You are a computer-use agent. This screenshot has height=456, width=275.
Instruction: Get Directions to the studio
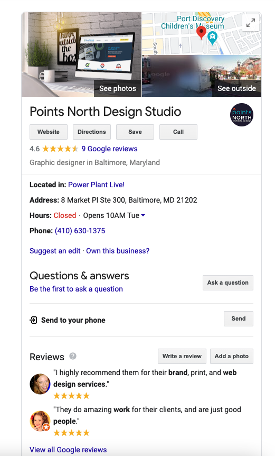92,132
